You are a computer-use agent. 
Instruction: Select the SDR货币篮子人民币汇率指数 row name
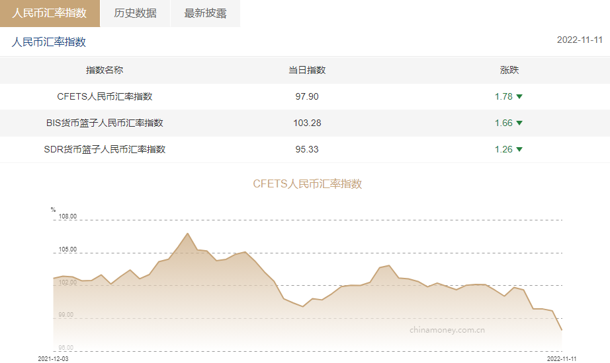(x=105, y=149)
